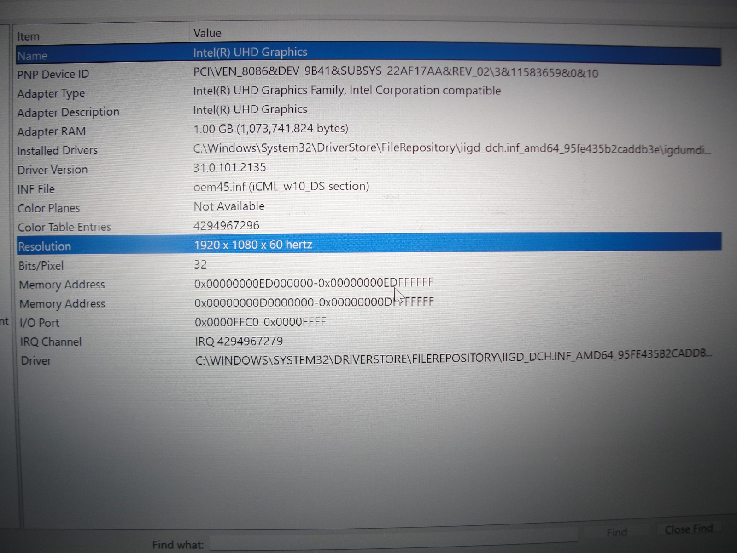
Task: Click the value 0x0000FFC0-0x0000FFFF
Action: pyautogui.click(x=260, y=322)
